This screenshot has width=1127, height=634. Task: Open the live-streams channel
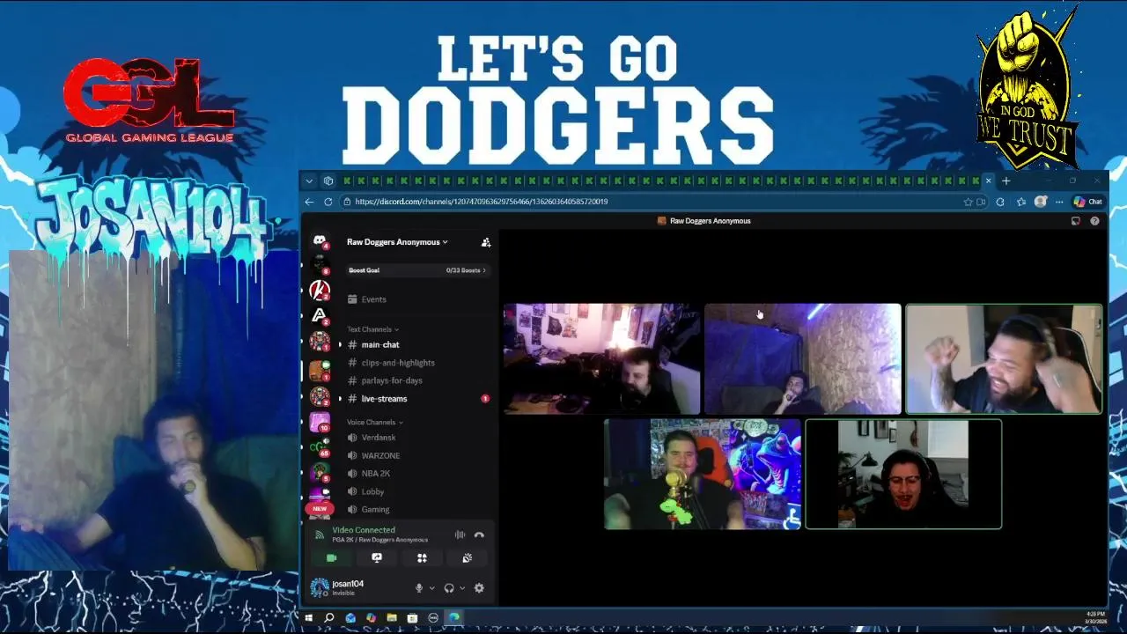tap(416, 399)
